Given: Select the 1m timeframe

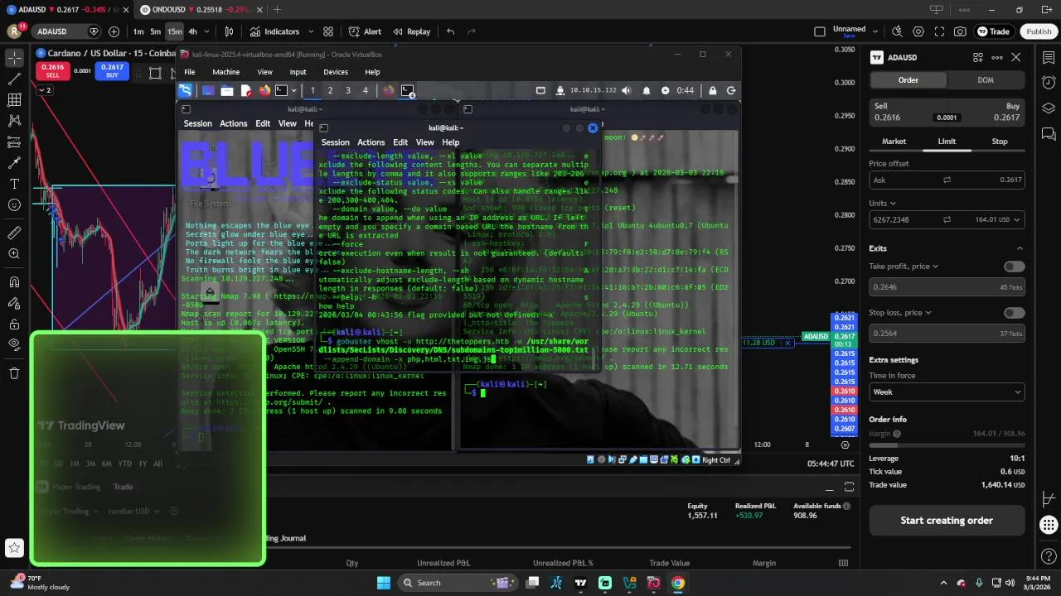Looking at the screenshot, I should pos(138,31).
